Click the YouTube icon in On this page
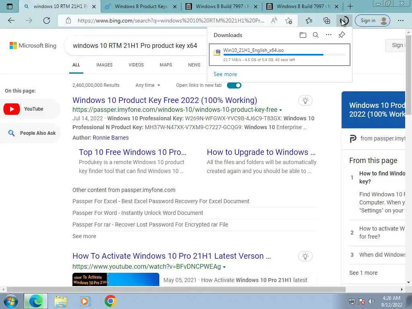The image size is (412, 309). (12, 109)
